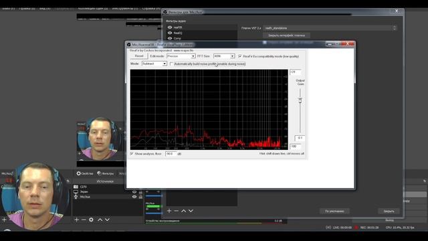Enable Automatically build noise profile checkbox
The image size is (428, 241).
[x=171, y=64]
